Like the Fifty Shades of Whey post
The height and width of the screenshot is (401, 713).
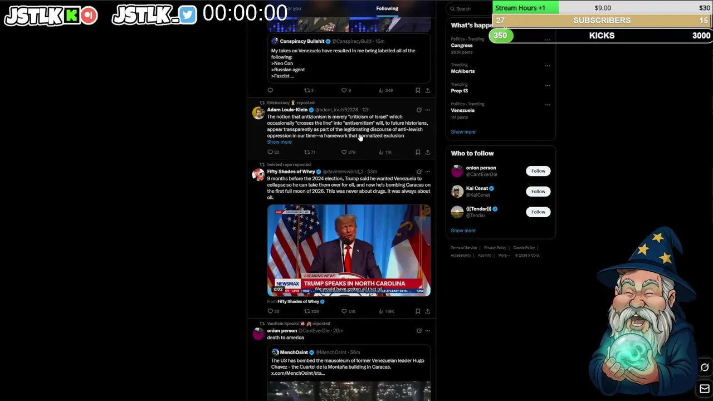(x=348, y=311)
